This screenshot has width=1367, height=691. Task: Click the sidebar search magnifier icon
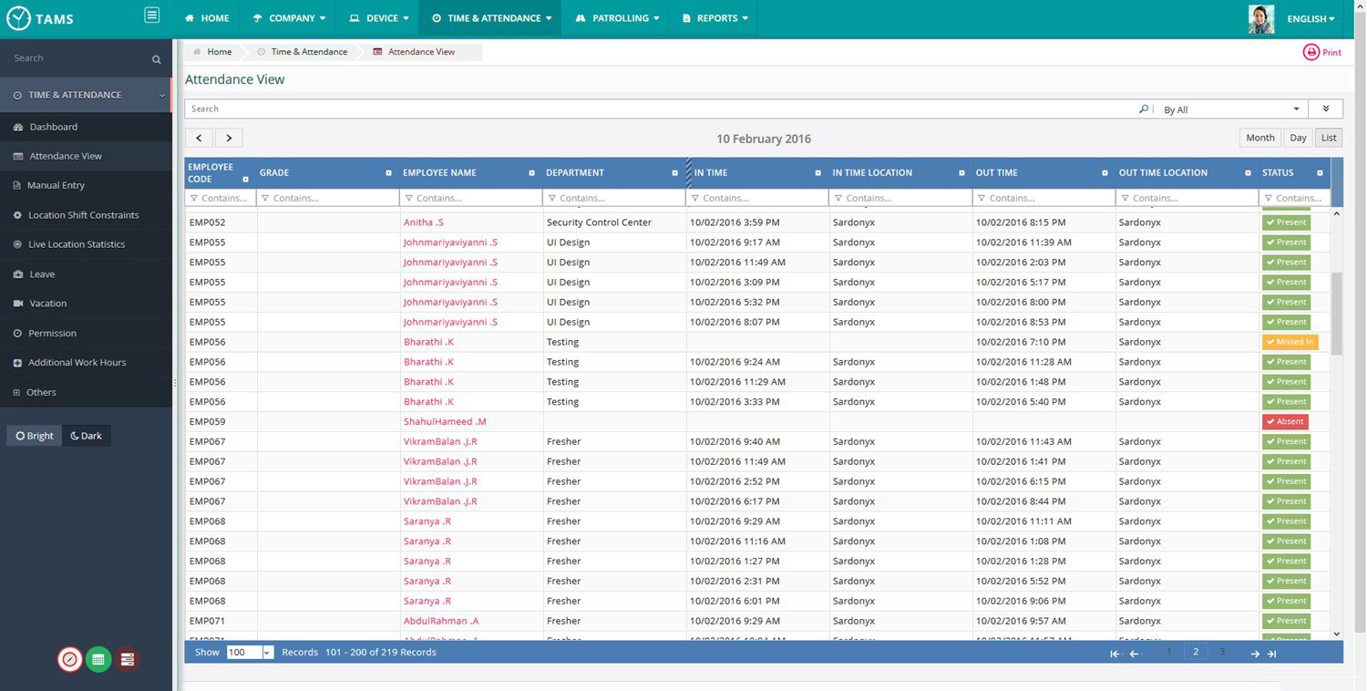[156, 59]
